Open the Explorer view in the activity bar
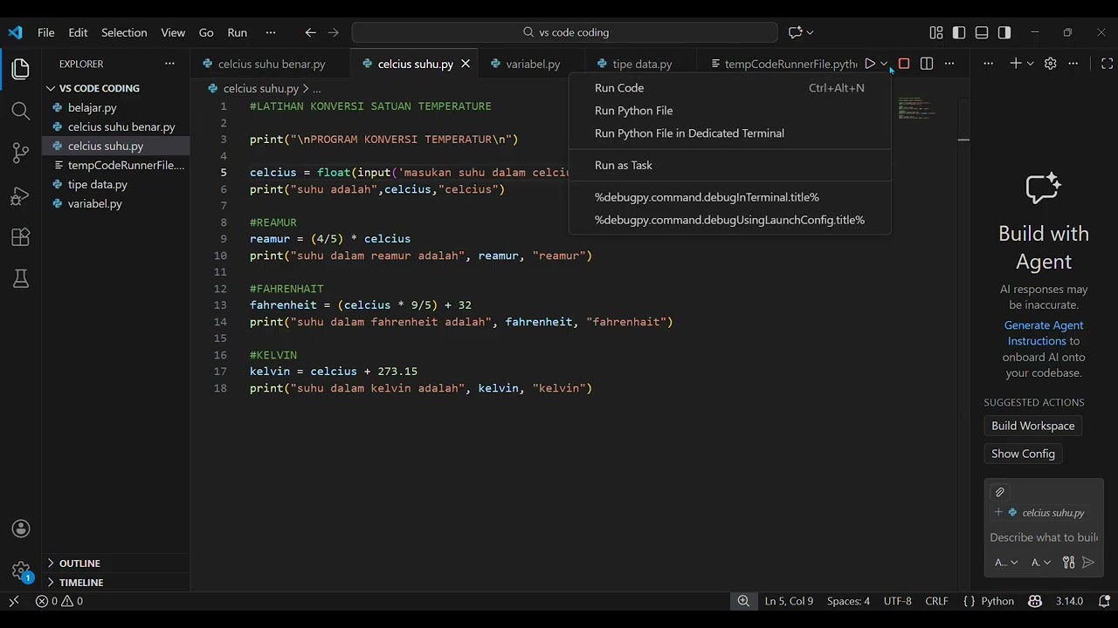1118x628 pixels. (x=21, y=69)
